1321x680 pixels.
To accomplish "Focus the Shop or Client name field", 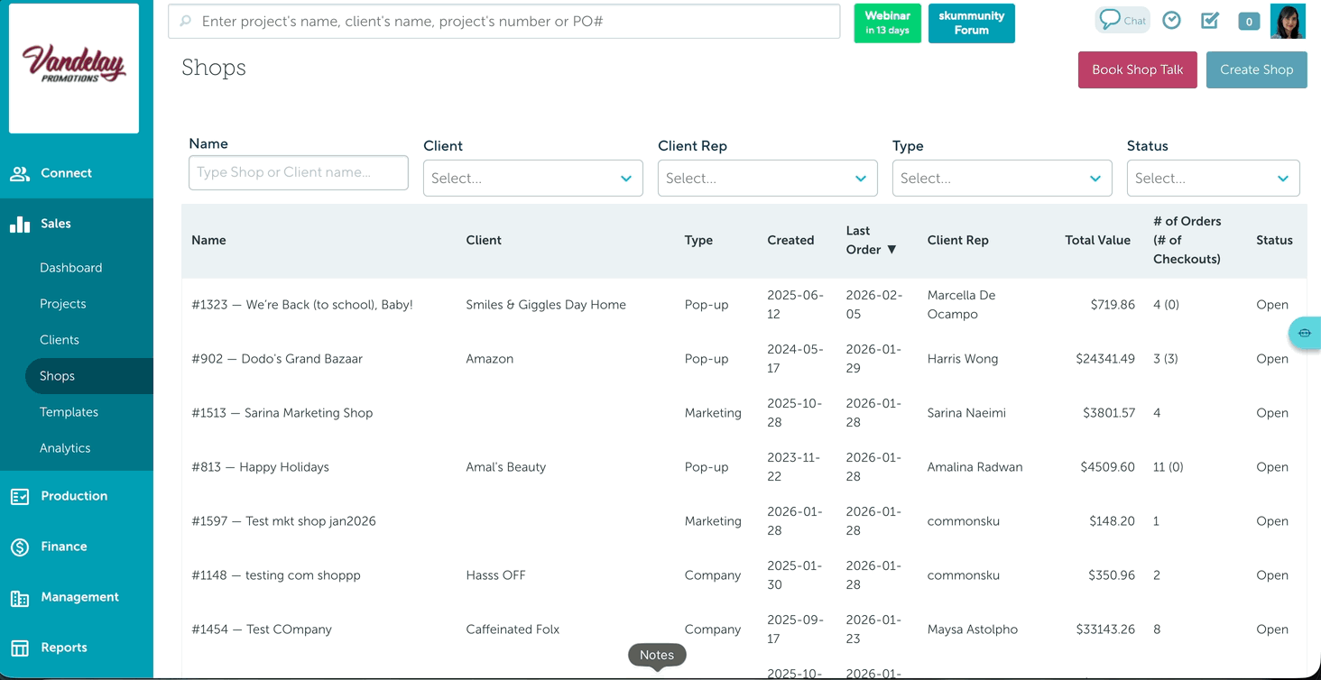I will [298, 172].
